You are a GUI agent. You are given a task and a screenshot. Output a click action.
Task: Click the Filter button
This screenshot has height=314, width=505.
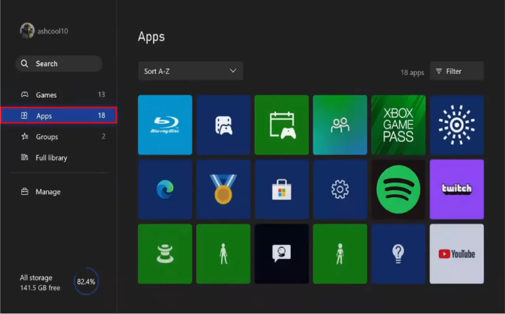tap(457, 71)
